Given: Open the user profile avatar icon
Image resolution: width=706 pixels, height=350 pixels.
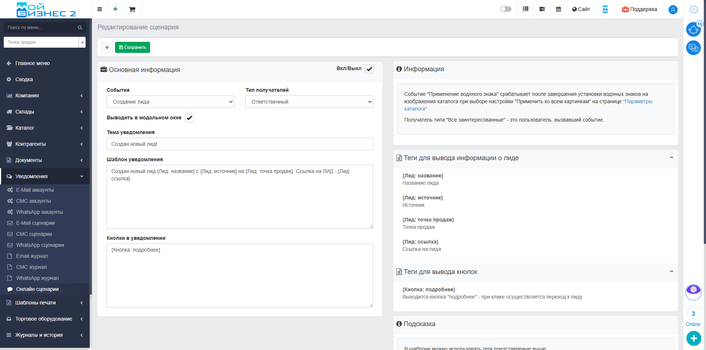Looking at the screenshot, I should tap(673, 10).
